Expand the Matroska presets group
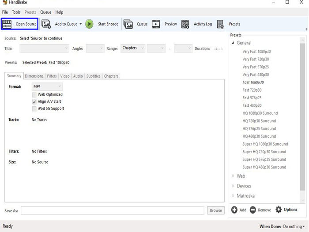 tap(233, 196)
